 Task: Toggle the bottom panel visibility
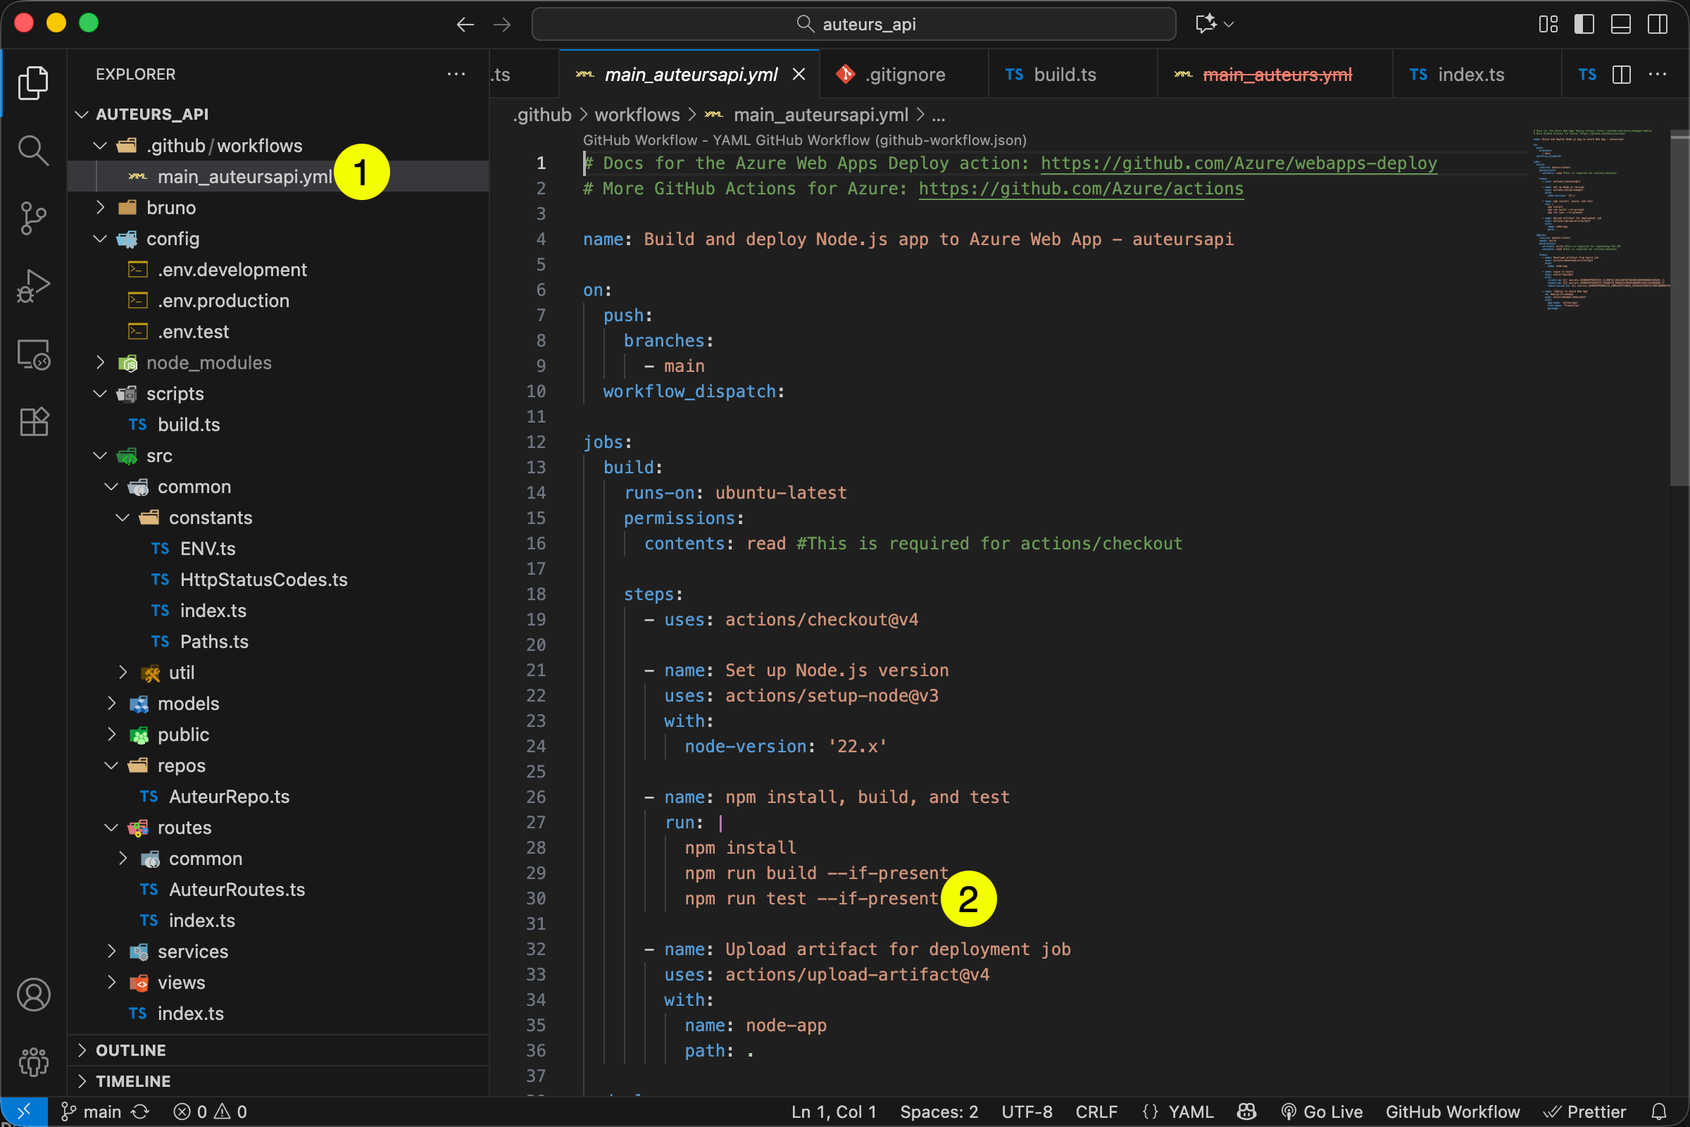(x=1620, y=24)
